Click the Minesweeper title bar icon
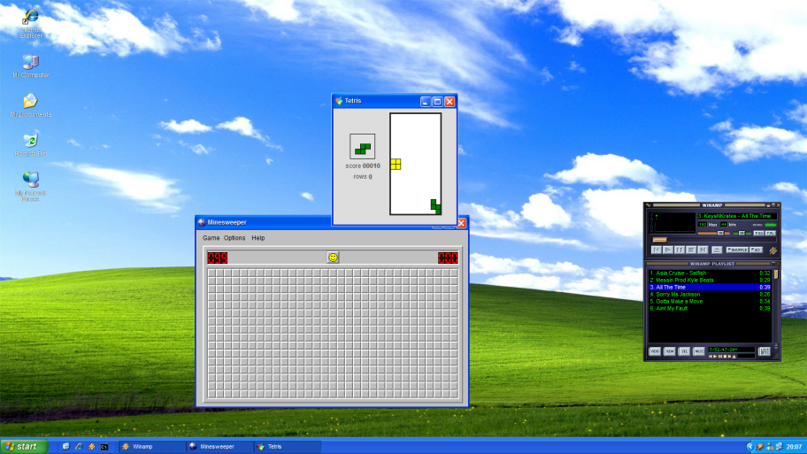Viewport: 807px width, 454px height. (202, 222)
